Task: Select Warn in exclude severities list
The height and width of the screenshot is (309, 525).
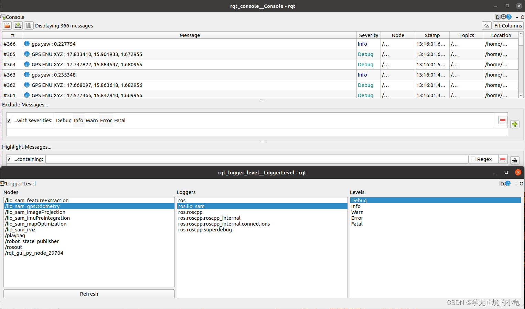Action: click(92, 121)
